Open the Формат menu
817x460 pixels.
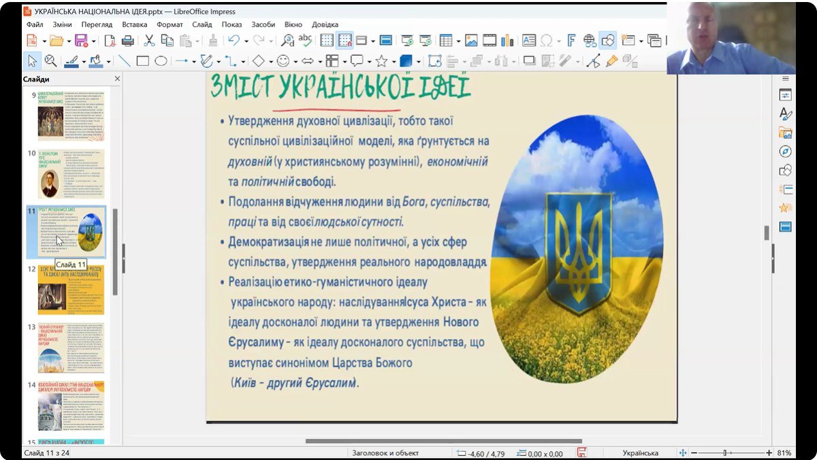pyautogui.click(x=170, y=24)
